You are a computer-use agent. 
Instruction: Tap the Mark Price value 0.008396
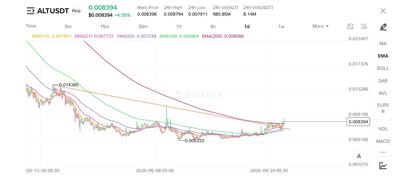(x=147, y=14)
